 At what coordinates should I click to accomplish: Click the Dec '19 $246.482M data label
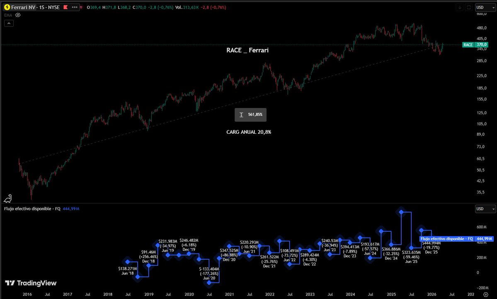coord(189,245)
